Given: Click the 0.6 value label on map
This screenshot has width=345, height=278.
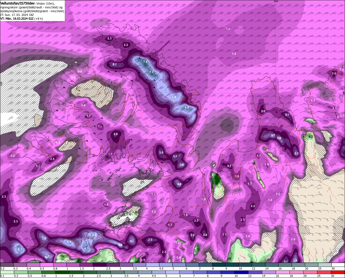Looking at the screenshot, I should [x=73, y=77].
